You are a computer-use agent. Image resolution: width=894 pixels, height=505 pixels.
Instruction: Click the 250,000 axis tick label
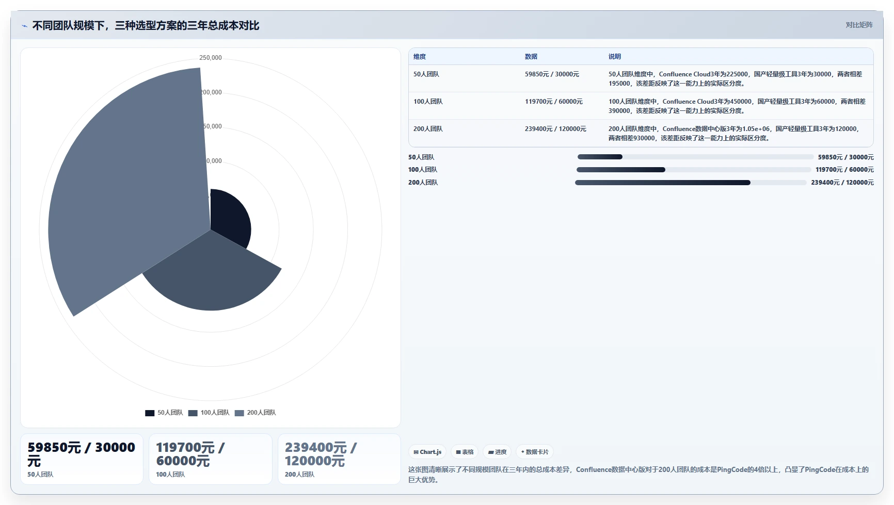tap(211, 58)
